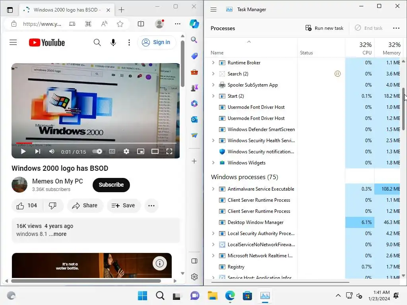Click End task button
The width and height of the screenshot is (407, 305).
(x=368, y=28)
